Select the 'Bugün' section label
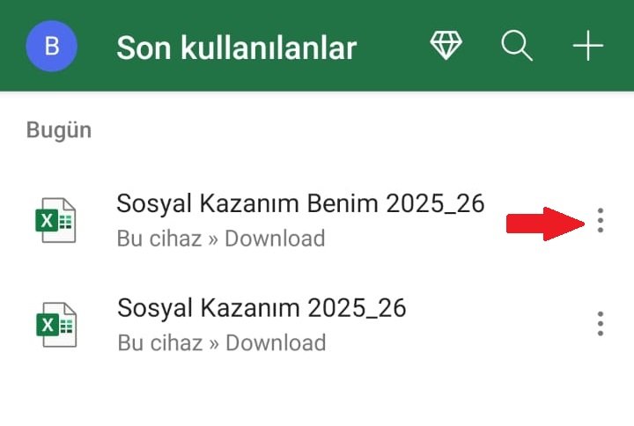Image resolution: width=634 pixels, height=426 pixels. click(x=59, y=131)
